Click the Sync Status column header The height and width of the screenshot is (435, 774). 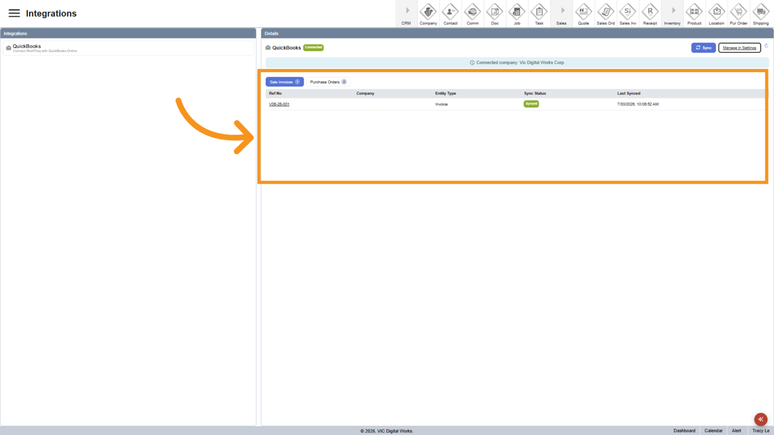(535, 93)
